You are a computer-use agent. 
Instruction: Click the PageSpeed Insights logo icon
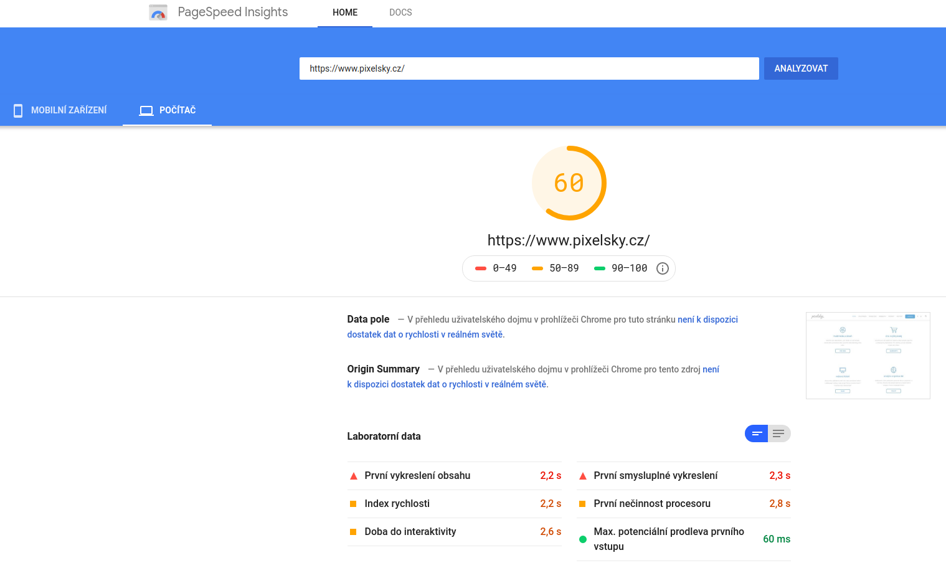click(158, 12)
